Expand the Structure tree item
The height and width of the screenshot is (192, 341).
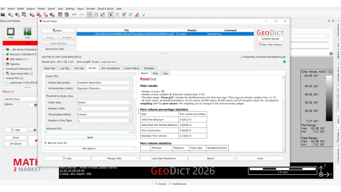click(x=4, y=54)
